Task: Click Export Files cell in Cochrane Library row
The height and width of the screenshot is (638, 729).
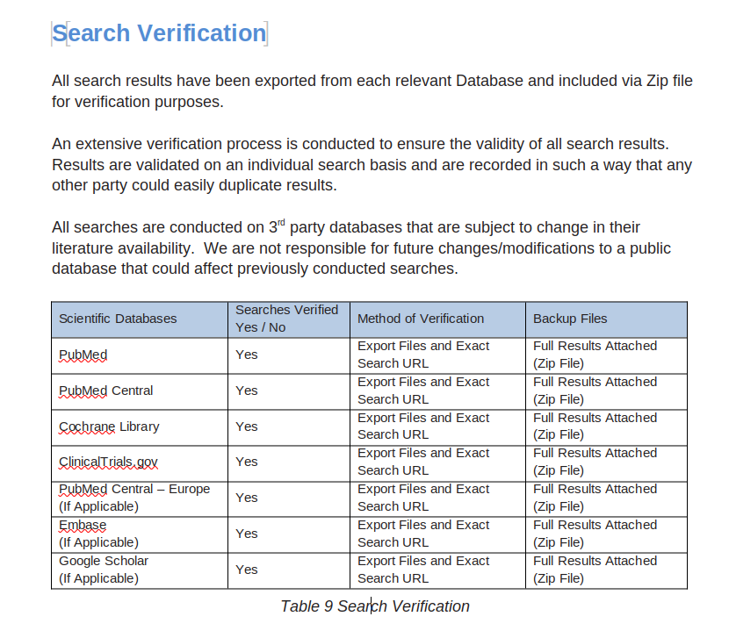Action: [423, 427]
